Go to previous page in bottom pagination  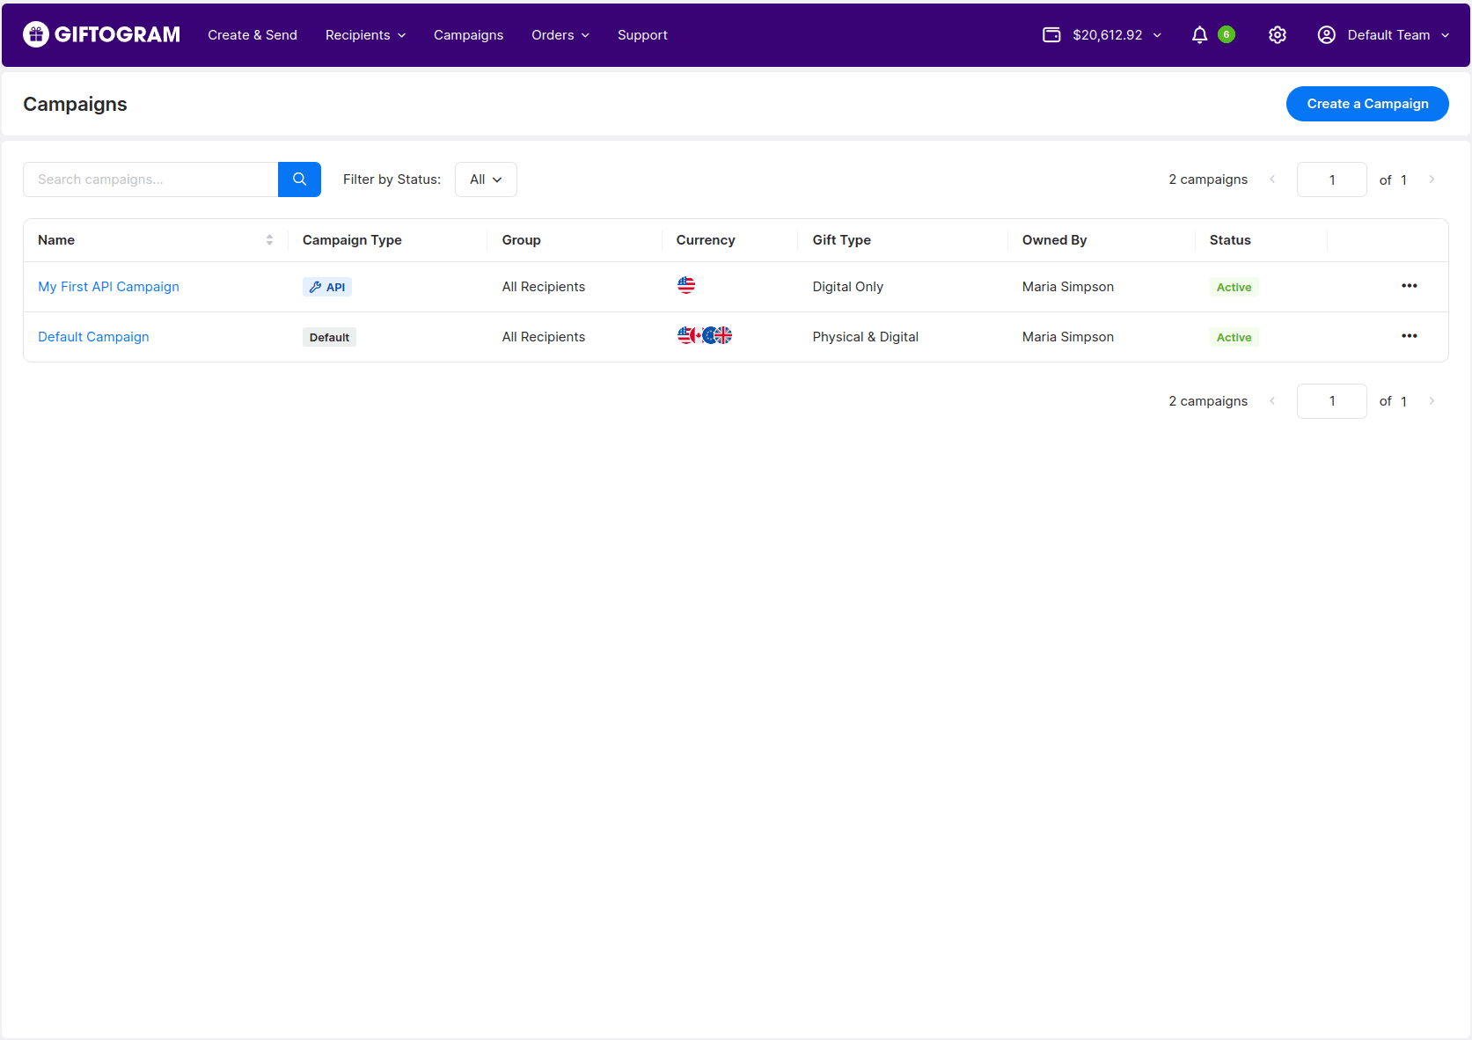click(1272, 401)
